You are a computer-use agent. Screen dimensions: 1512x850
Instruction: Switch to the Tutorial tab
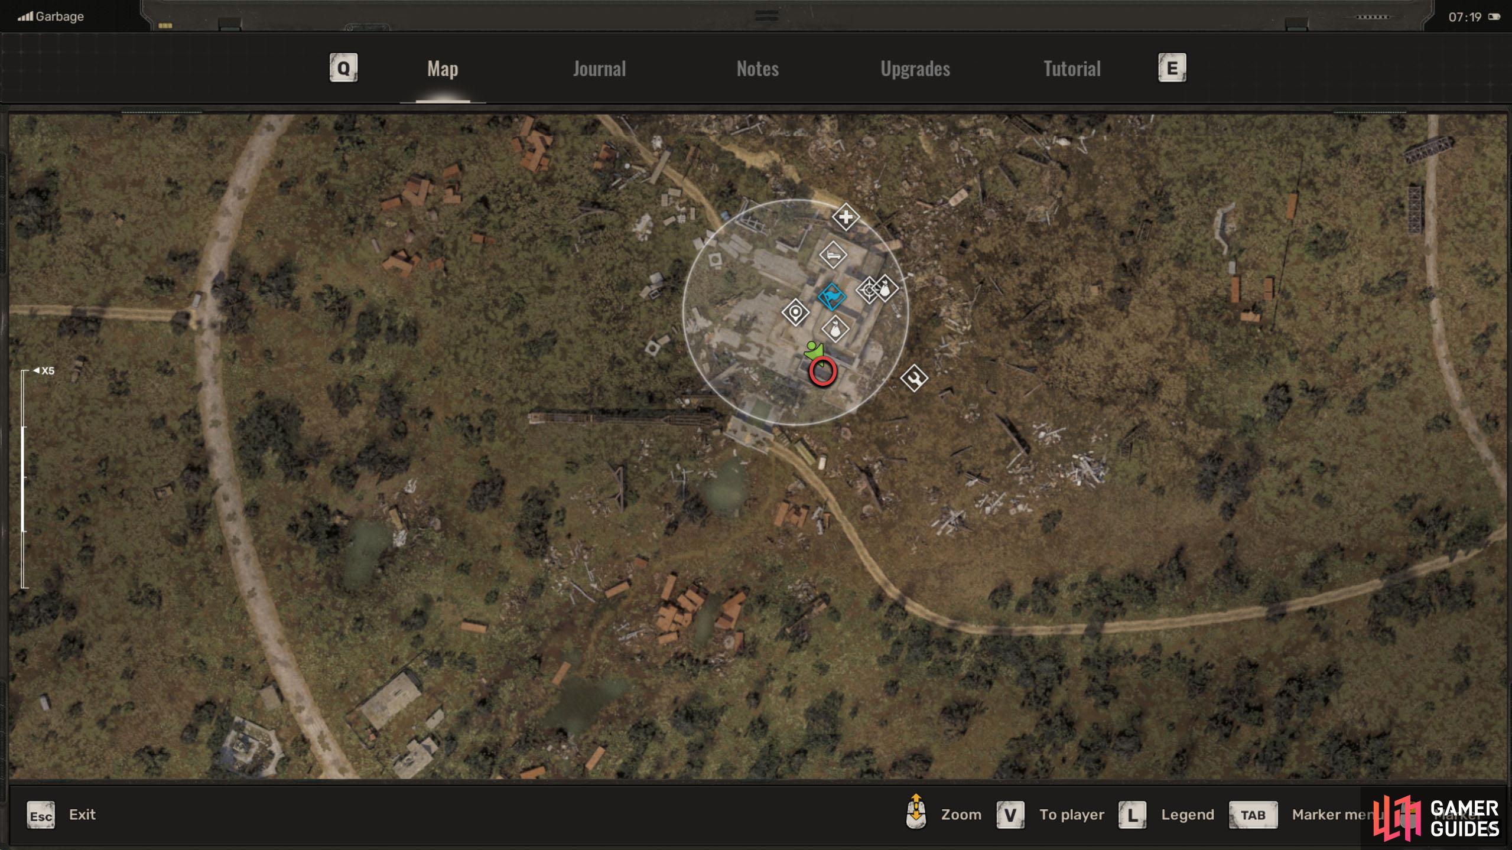[x=1072, y=69]
